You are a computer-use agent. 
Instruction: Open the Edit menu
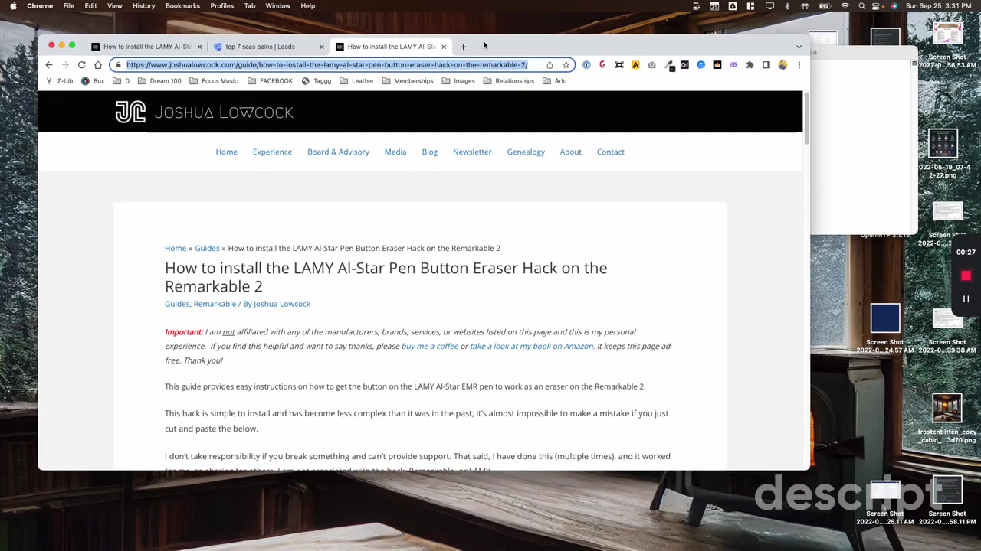point(90,6)
